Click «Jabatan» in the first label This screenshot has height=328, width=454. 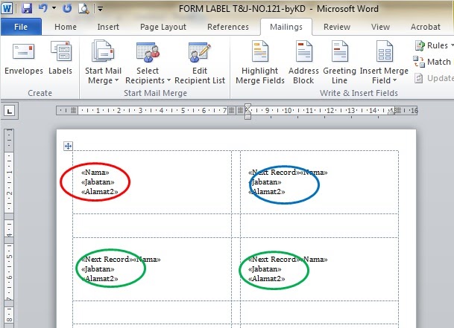tap(98, 182)
